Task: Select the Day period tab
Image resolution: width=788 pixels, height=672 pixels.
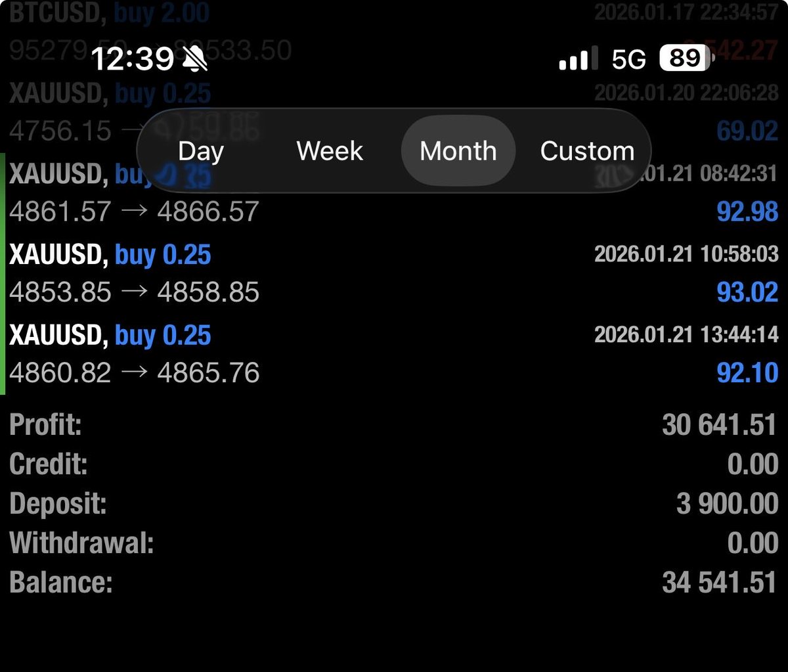Action: click(201, 151)
